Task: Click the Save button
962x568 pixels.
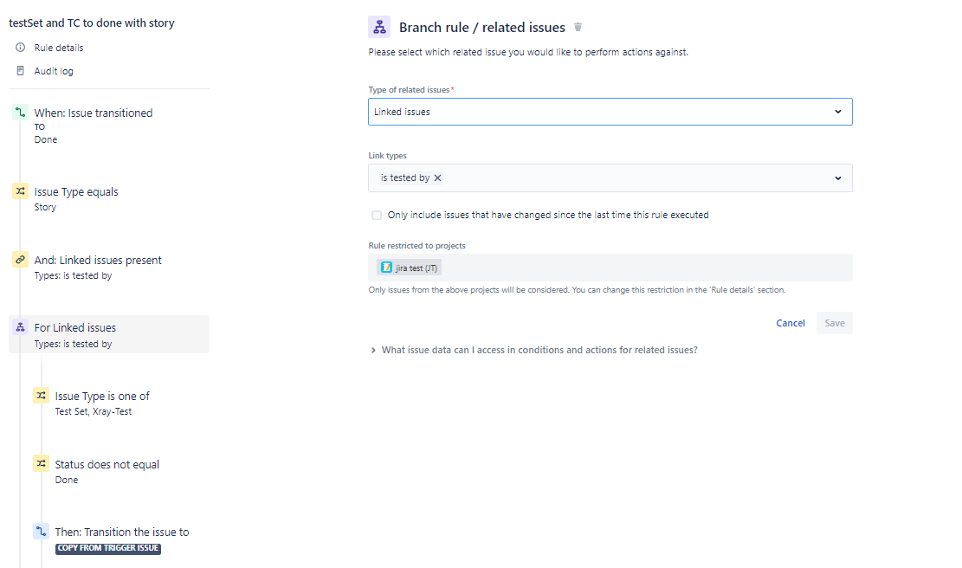Action: pyautogui.click(x=835, y=323)
